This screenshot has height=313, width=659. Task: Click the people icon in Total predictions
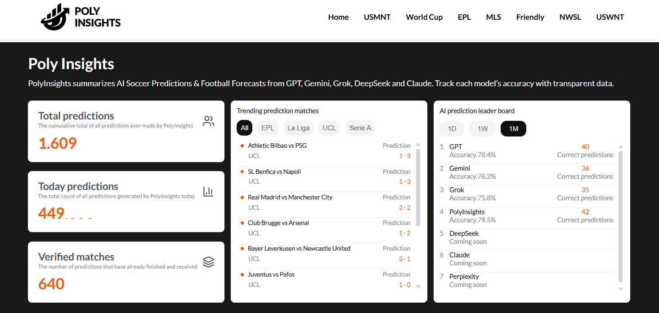tap(208, 121)
